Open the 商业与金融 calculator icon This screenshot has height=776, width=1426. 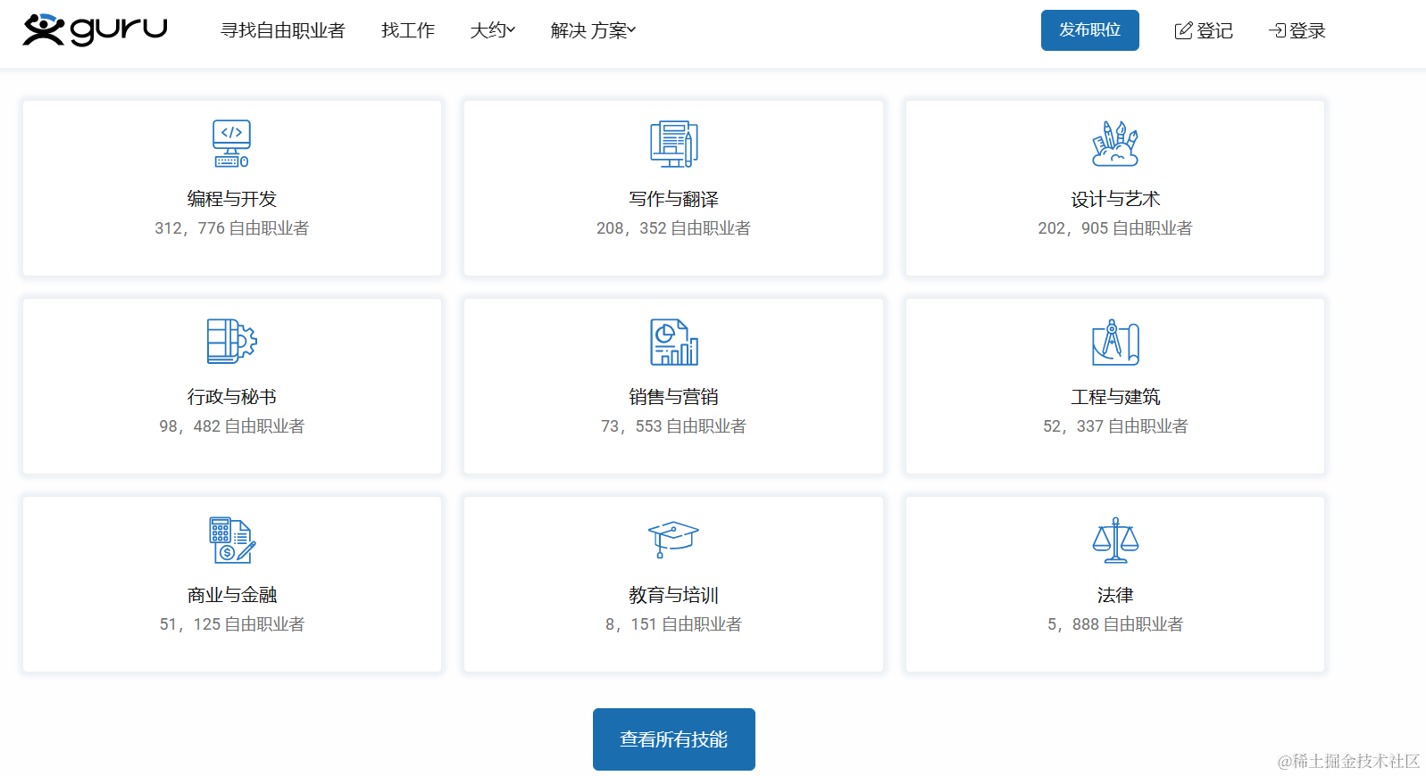(231, 540)
